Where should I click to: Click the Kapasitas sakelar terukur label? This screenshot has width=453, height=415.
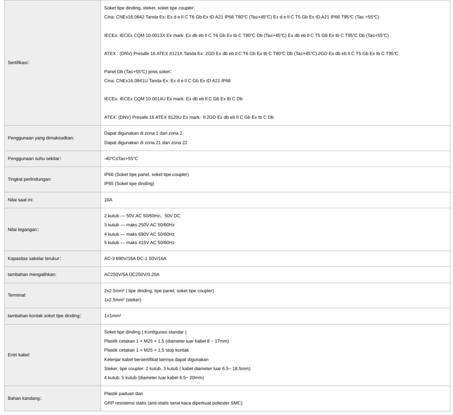pos(34,259)
